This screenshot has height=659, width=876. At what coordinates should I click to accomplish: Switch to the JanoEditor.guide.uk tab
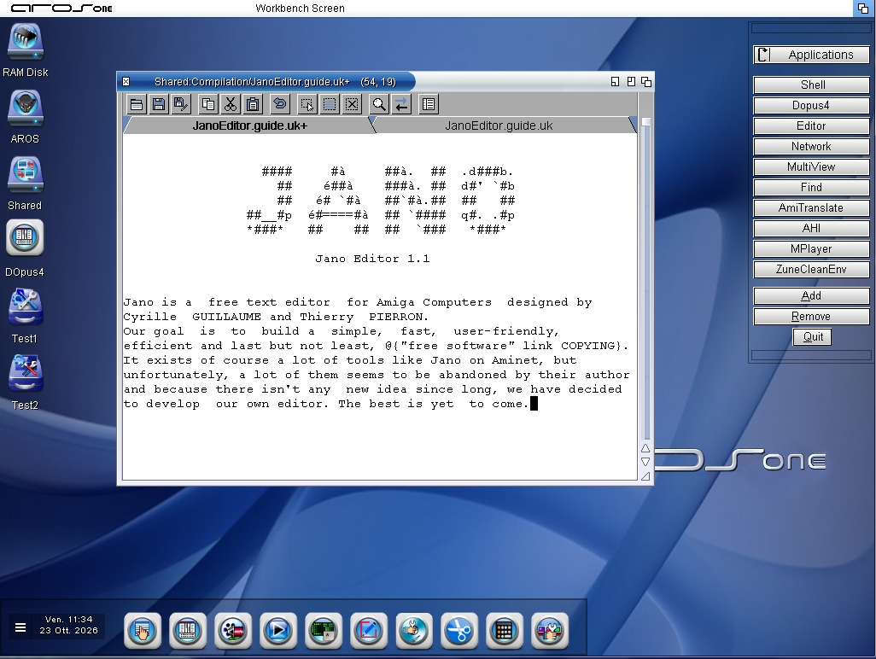coord(499,125)
